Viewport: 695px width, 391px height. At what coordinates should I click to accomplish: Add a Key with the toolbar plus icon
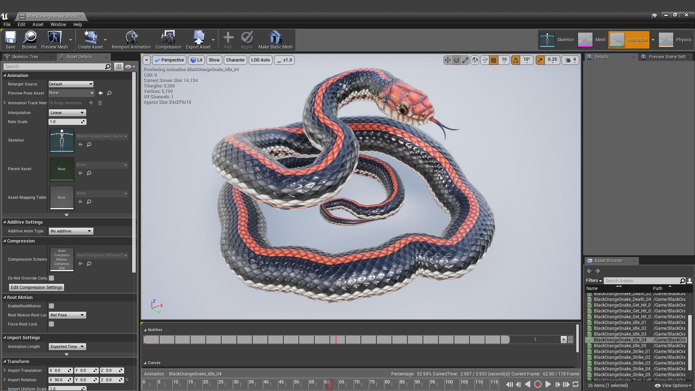[x=228, y=40]
